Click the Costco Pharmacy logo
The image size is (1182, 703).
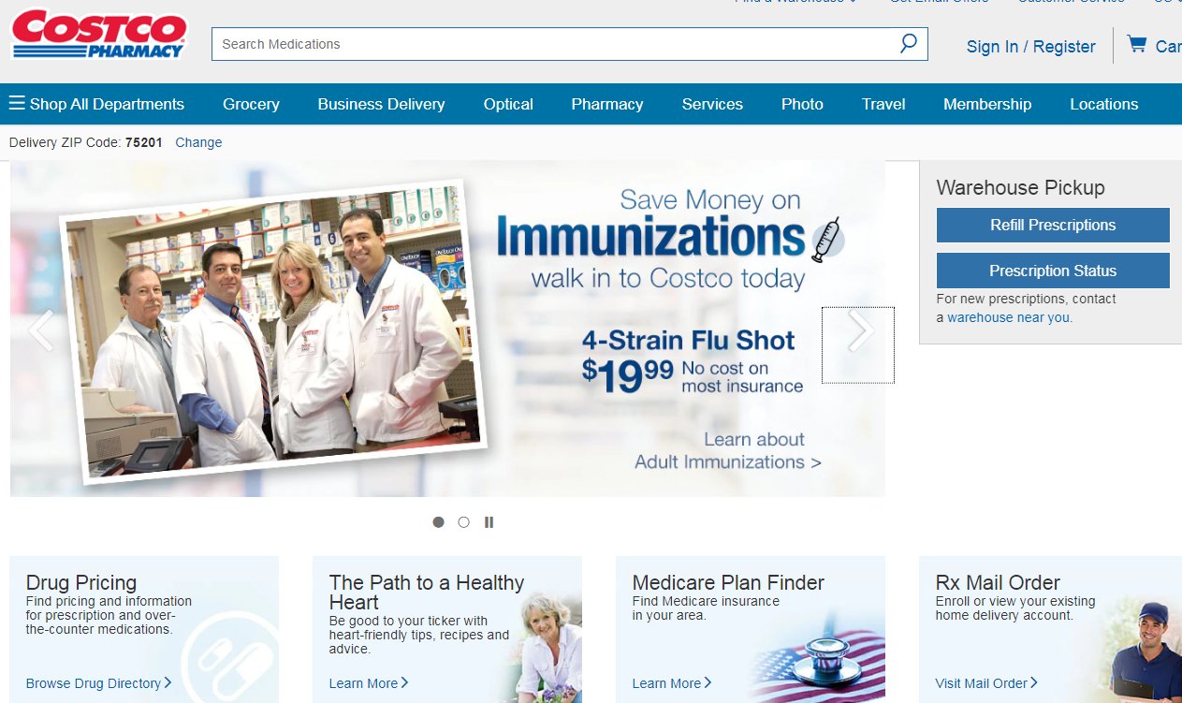coord(98,36)
